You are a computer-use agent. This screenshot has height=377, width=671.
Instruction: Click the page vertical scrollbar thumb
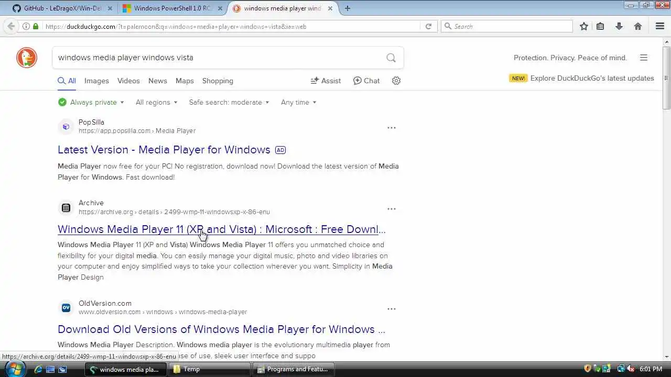click(x=666, y=77)
